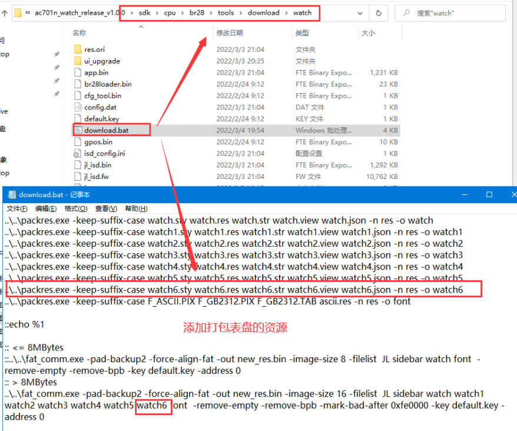The image size is (517, 431).
Task: Minimize the download.bat Notepad window
Action: [x=465, y=194]
